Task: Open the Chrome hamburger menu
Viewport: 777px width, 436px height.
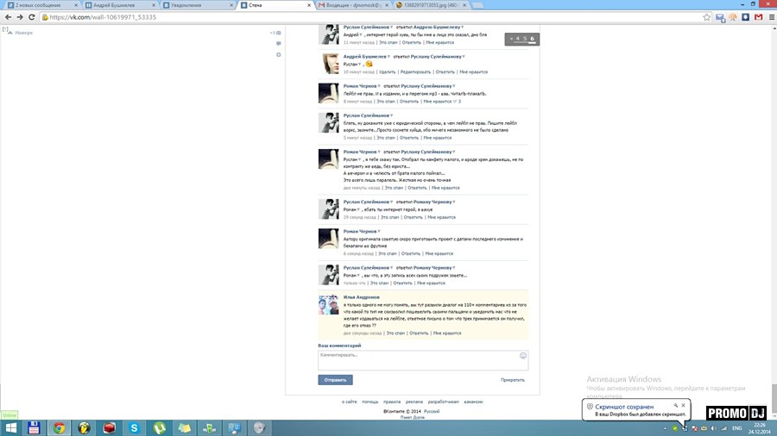Action: tap(768, 16)
